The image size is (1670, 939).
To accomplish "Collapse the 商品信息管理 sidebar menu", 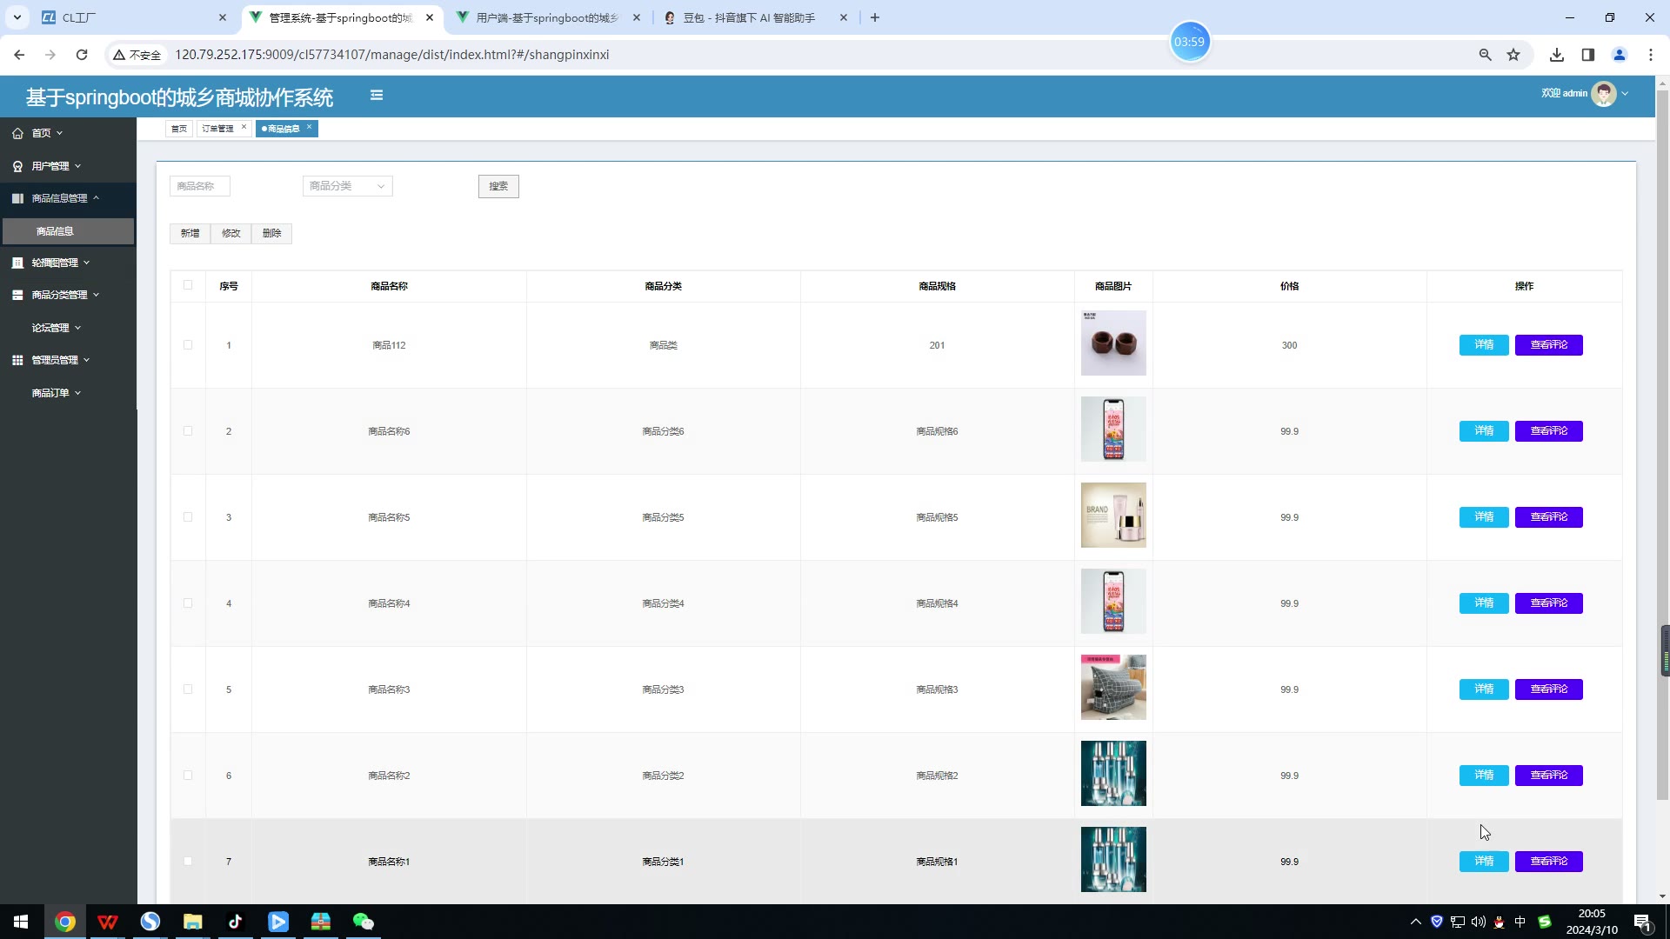I will point(68,198).
